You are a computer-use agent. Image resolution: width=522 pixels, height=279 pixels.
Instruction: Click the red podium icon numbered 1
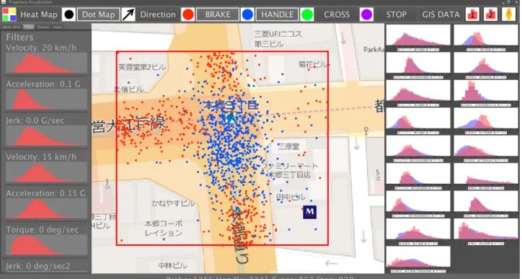pyautogui.click(x=472, y=14)
